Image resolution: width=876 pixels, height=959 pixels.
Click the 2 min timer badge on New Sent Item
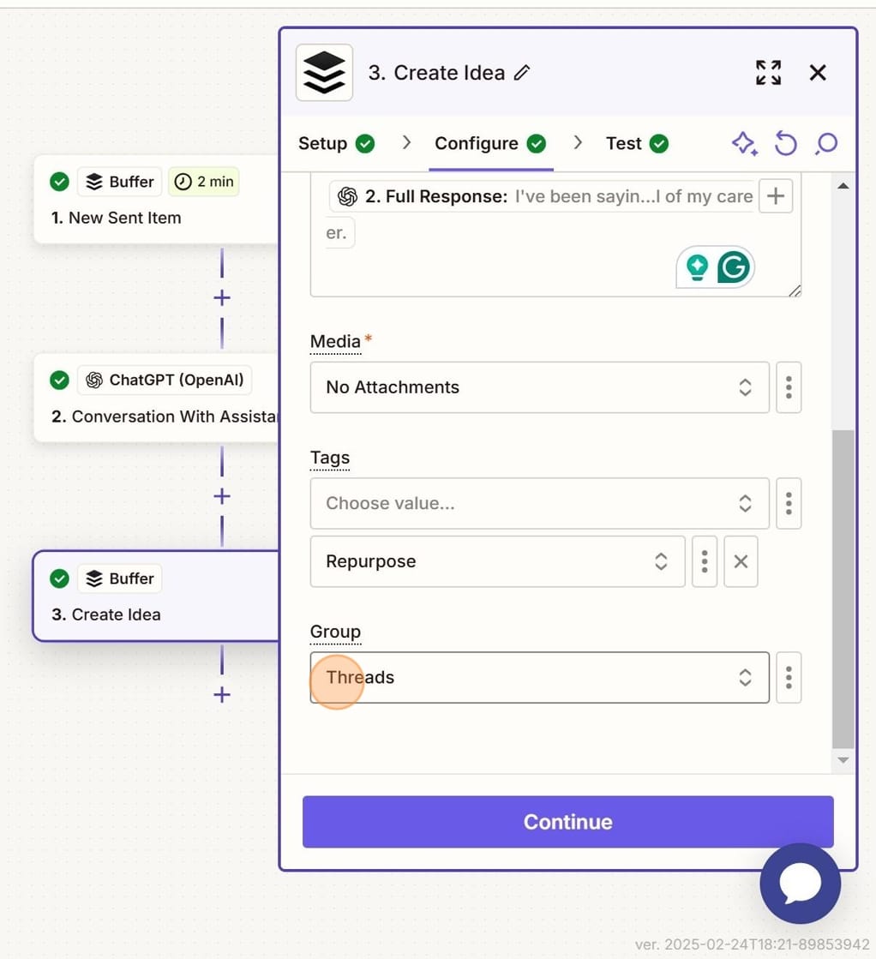pos(203,182)
